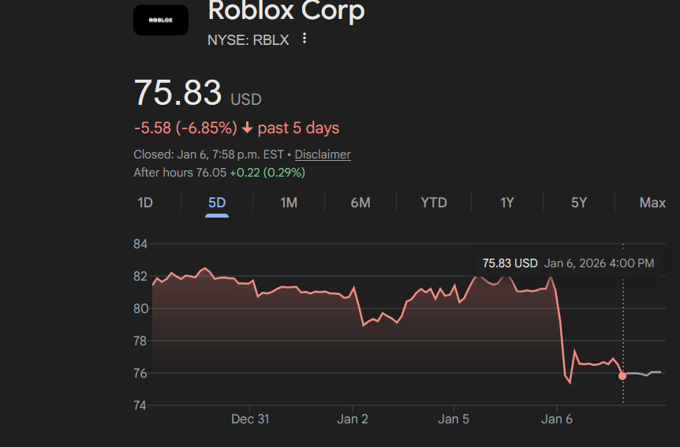
Task: Click the Roblox Corp title
Action: click(x=286, y=11)
